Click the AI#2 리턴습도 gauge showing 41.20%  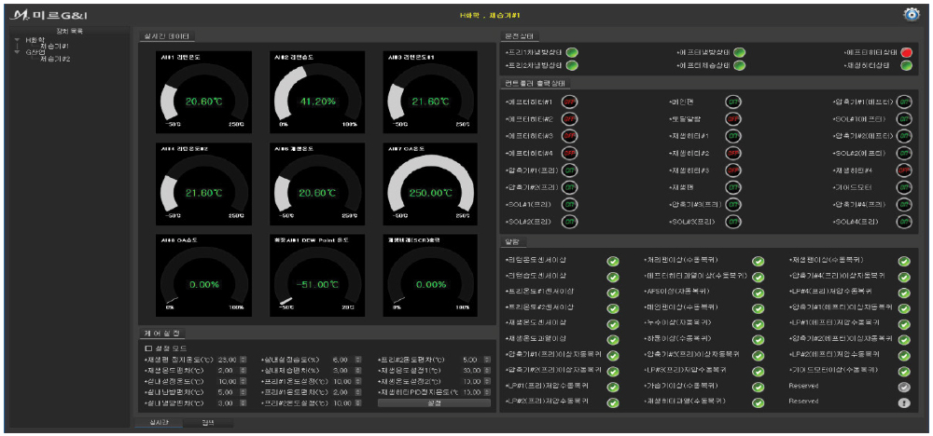pyautogui.click(x=317, y=92)
